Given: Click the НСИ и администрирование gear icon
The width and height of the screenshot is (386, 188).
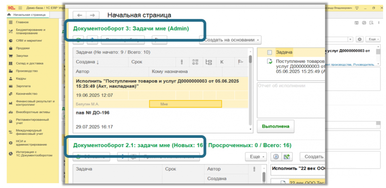Looking at the screenshot, I should 11,143.
